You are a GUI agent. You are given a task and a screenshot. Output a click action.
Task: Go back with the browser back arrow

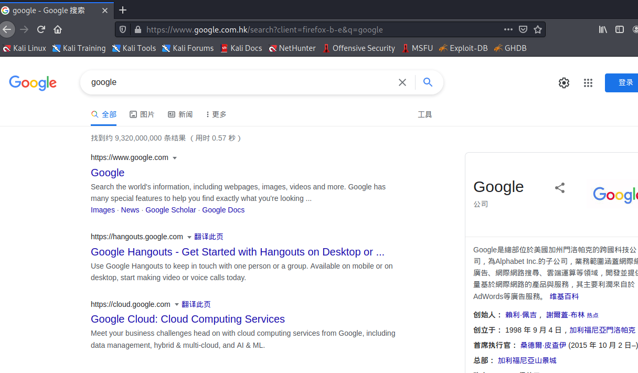pyautogui.click(x=7, y=29)
